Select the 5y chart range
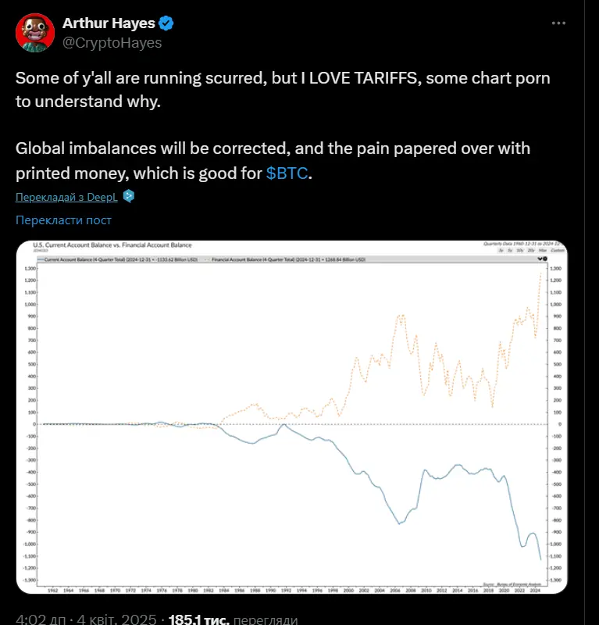The height and width of the screenshot is (625, 599). (x=510, y=250)
